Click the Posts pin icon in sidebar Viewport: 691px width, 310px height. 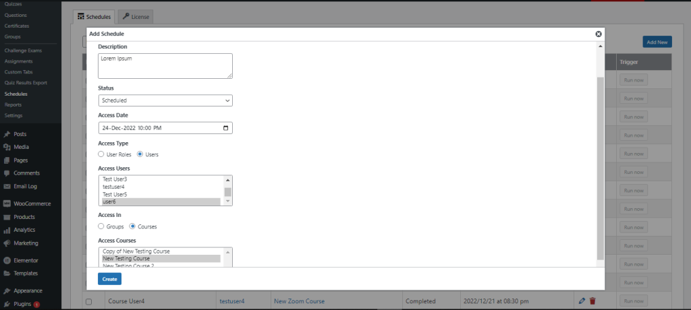(x=7, y=134)
